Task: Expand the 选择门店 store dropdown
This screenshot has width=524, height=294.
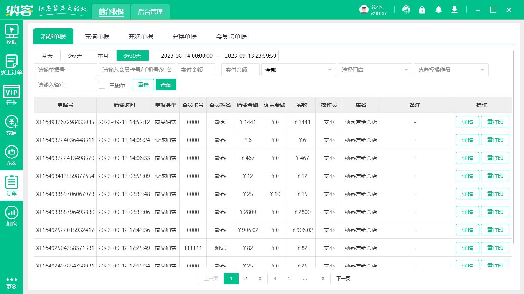Action: pos(375,70)
